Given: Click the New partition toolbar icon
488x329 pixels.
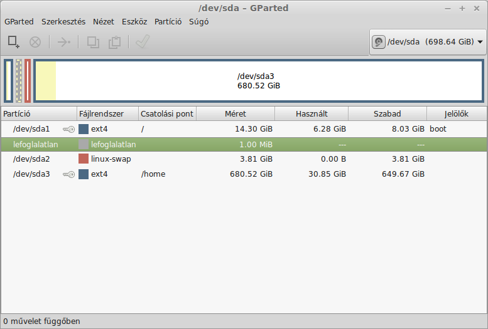Looking at the screenshot, I should coord(13,42).
